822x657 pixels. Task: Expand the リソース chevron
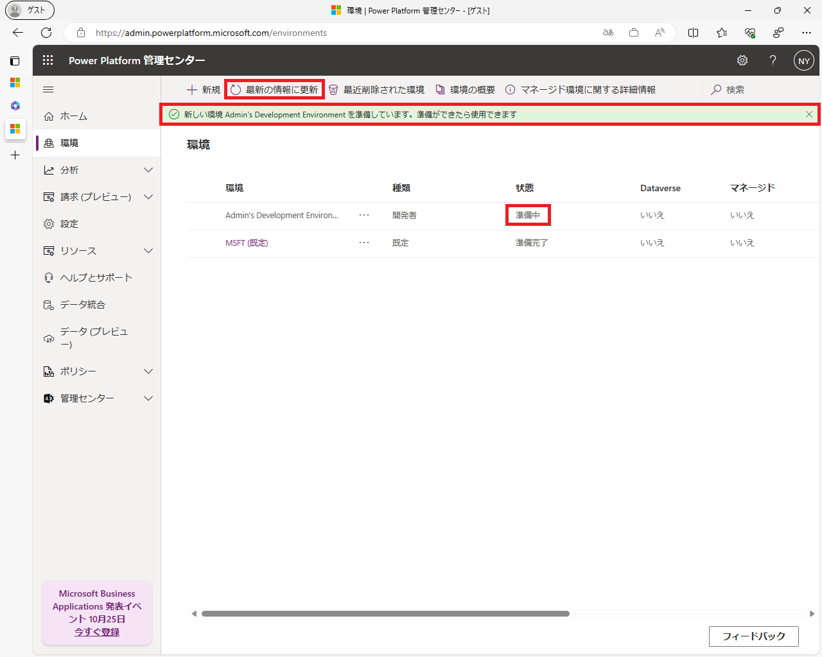[148, 251]
